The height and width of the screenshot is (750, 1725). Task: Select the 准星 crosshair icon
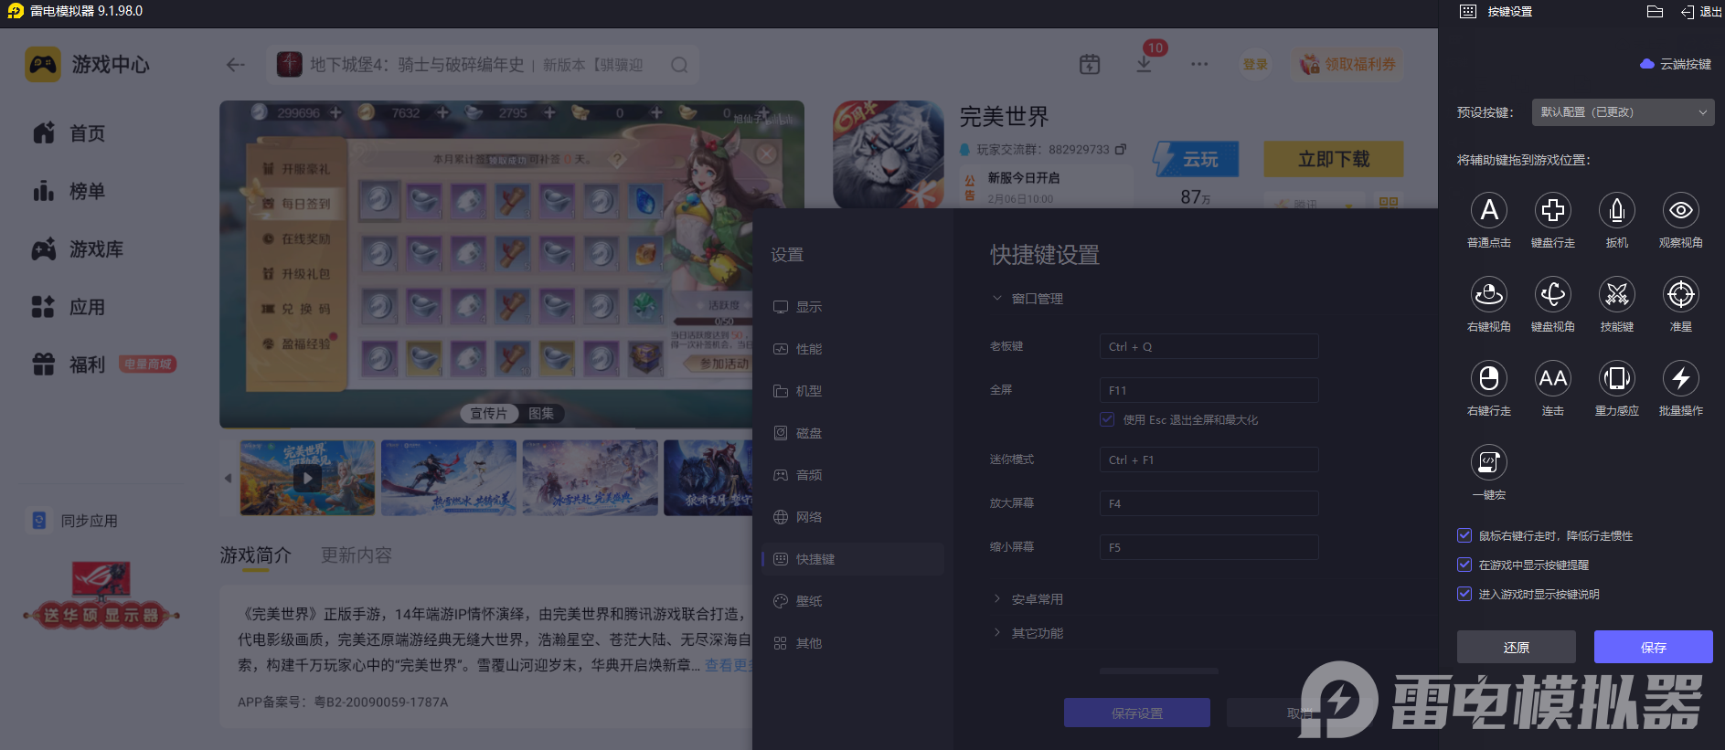[1680, 294]
